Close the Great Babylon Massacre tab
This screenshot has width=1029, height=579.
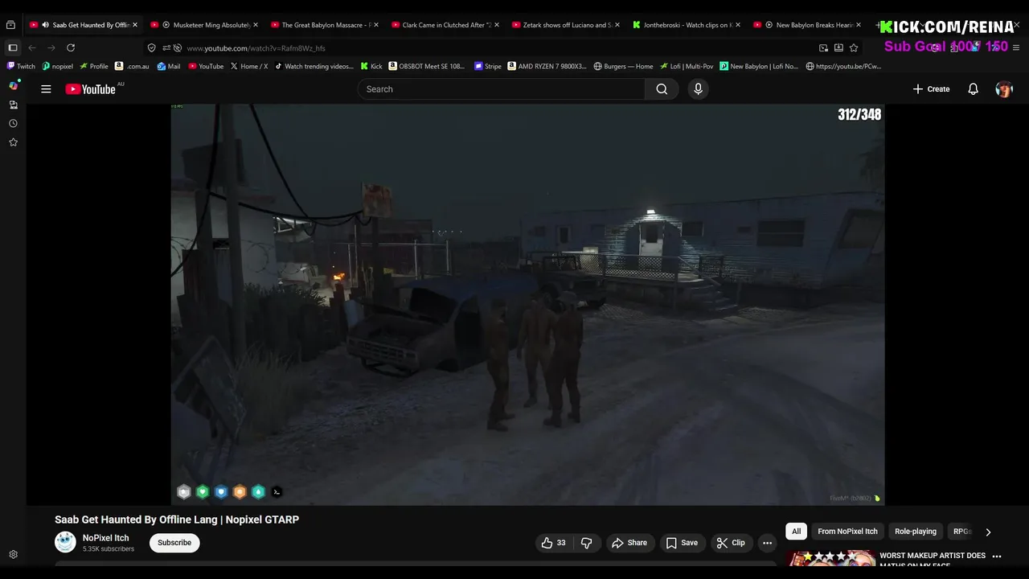(x=376, y=25)
